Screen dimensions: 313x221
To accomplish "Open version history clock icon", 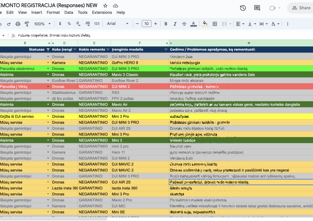I will pos(243,8).
